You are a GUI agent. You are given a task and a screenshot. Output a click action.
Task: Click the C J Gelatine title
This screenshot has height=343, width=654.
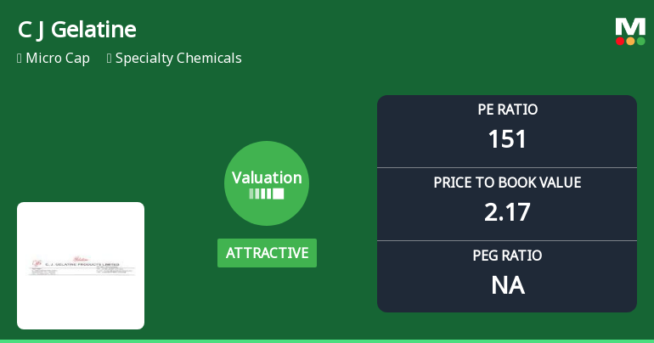pos(76,30)
